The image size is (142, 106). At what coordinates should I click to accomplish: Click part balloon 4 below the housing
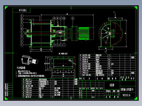coord(54,45)
